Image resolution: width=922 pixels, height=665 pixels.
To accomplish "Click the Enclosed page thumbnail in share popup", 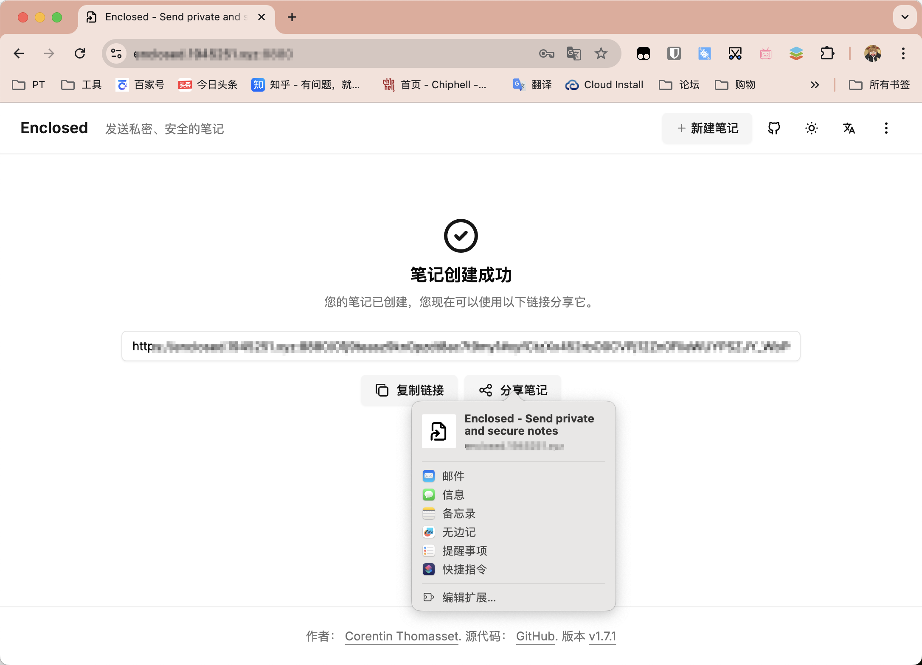I will tap(439, 431).
